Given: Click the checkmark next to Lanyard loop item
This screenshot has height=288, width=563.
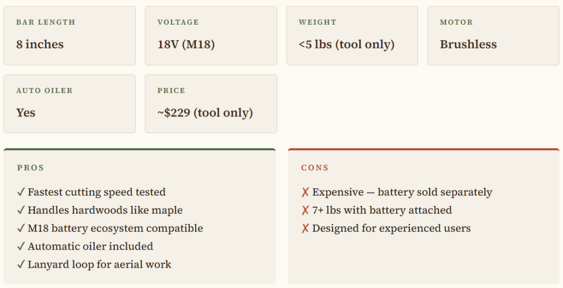Looking at the screenshot, I should click(x=21, y=265).
